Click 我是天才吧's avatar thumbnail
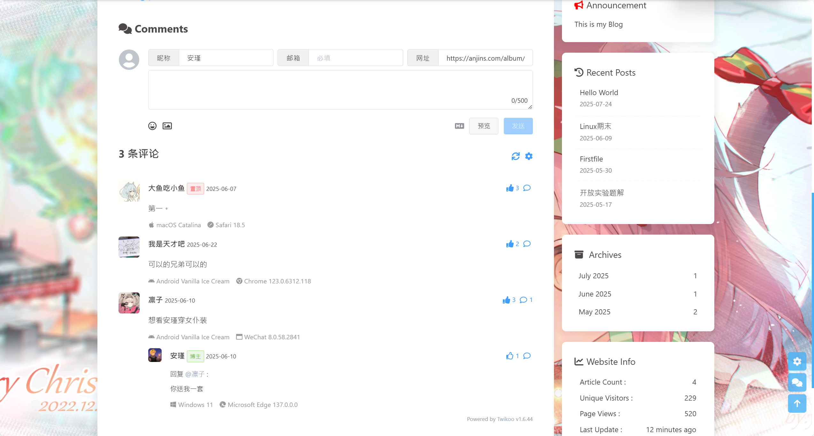This screenshot has width=814, height=436. [x=129, y=247]
